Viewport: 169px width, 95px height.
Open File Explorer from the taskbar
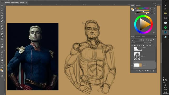click(x=166, y=13)
